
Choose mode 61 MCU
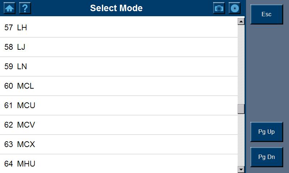118,106
